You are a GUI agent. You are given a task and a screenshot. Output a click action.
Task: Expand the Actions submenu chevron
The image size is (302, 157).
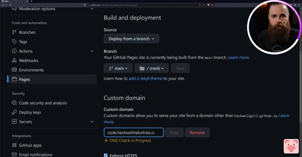(92, 51)
